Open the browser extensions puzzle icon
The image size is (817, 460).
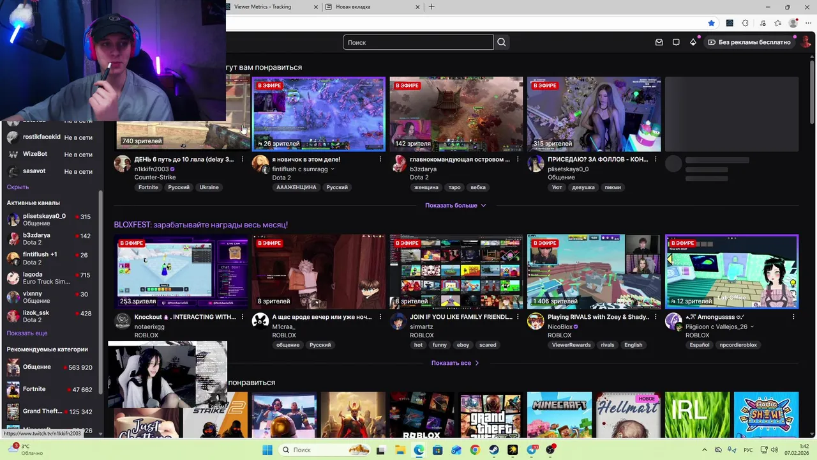tap(745, 24)
